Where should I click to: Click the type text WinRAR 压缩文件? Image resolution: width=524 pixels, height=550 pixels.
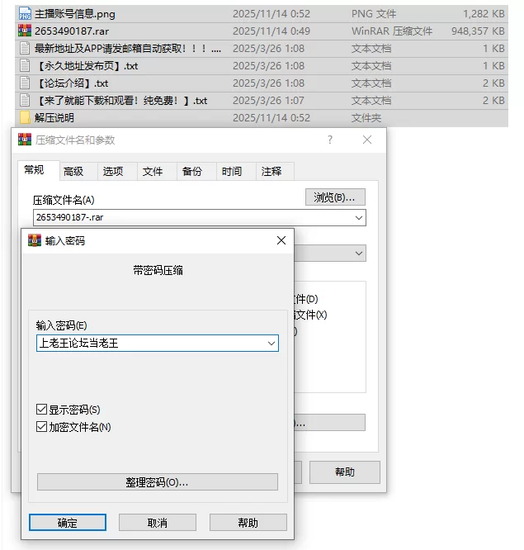point(392,31)
